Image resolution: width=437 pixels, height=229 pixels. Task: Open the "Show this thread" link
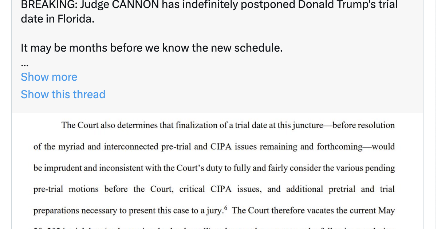(x=63, y=94)
